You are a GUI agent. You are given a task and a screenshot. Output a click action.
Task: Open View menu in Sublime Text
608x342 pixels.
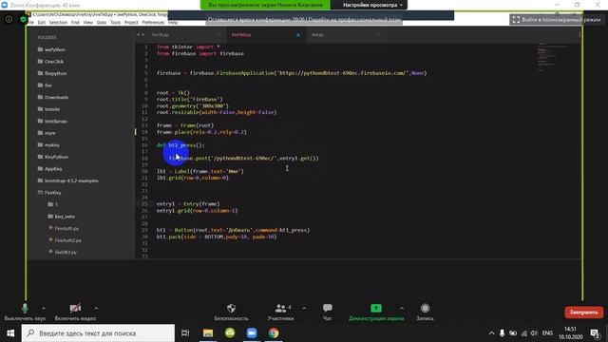[x=88, y=23]
